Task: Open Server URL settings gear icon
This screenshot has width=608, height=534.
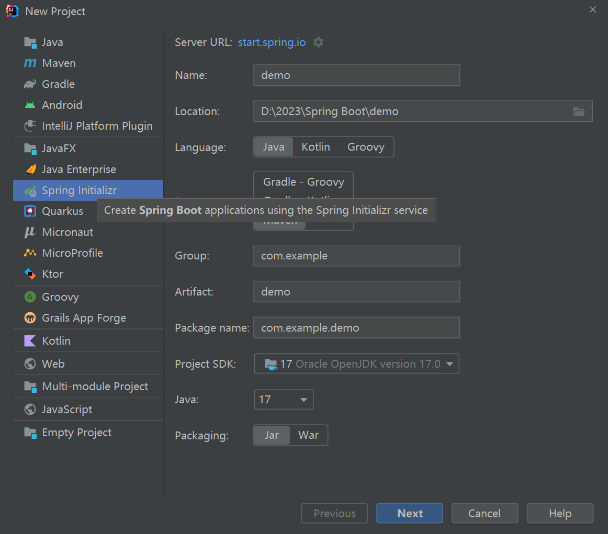Action: 318,42
